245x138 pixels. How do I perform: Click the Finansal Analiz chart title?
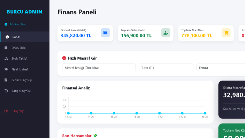click(76, 88)
